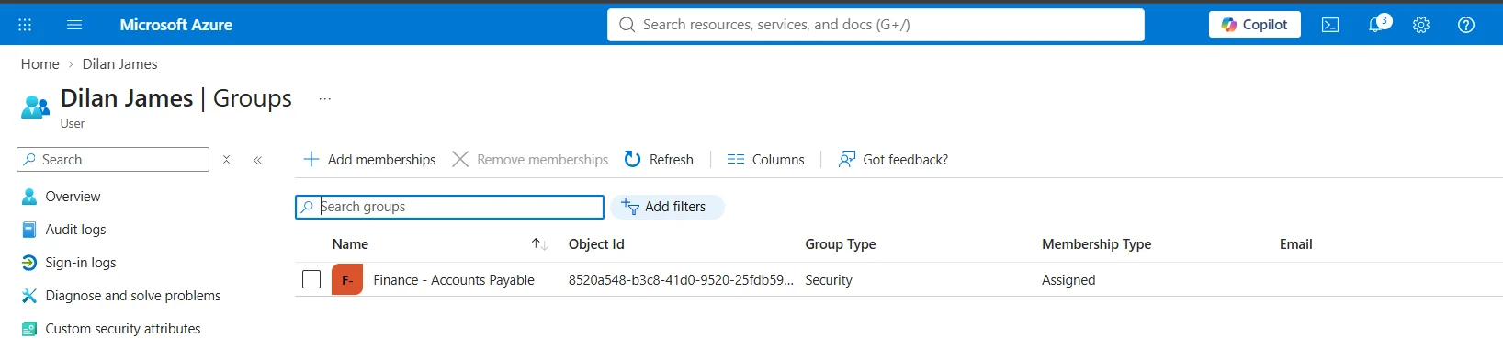Viewport: 1503px width, 350px height.
Task: Click the sidebar Search field
Action: coord(113,160)
